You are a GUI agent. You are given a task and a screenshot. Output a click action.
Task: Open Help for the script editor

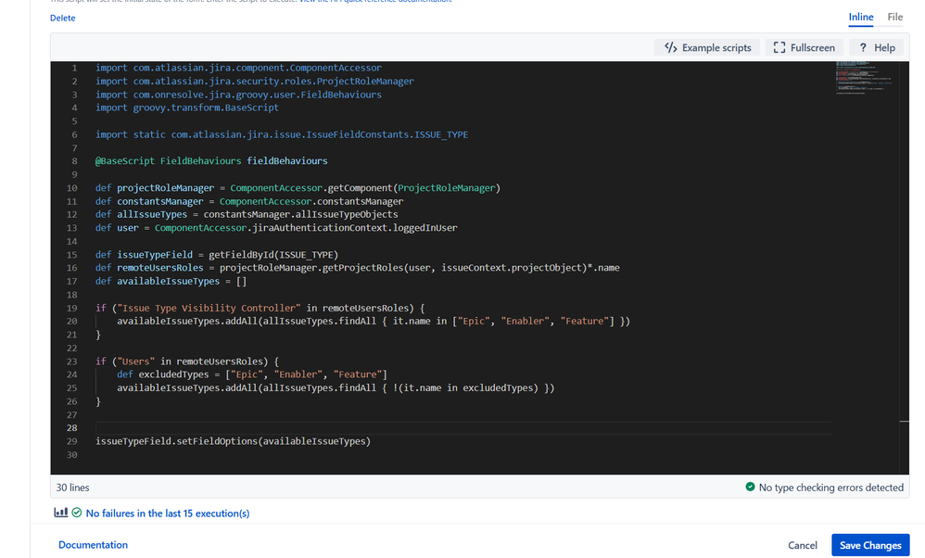pyautogui.click(x=875, y=46)
